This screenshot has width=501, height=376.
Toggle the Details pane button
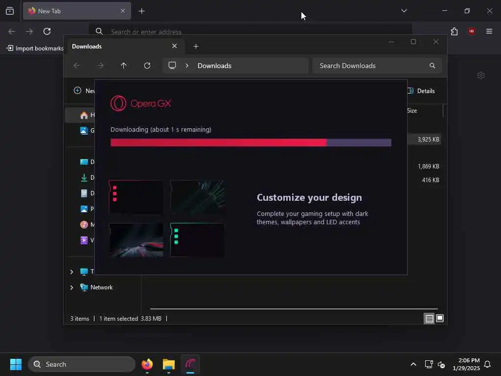(421, 91)
